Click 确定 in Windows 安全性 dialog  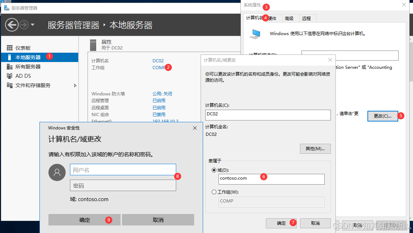click(84, 220)
